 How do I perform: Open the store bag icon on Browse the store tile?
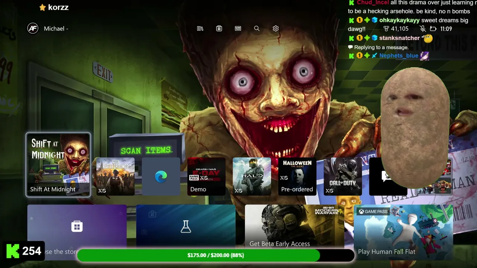point(77,226)
